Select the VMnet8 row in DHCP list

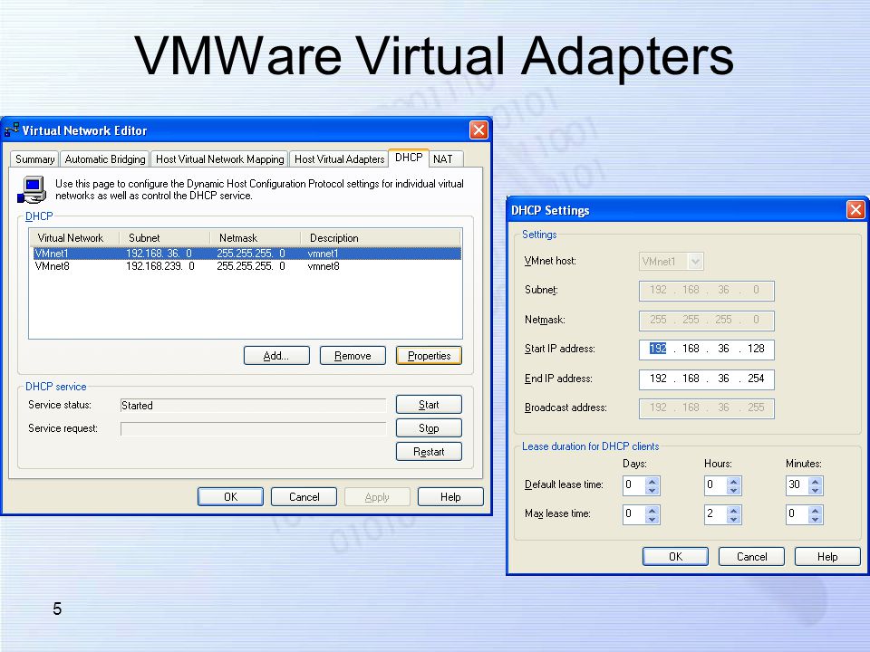[246, 266]
